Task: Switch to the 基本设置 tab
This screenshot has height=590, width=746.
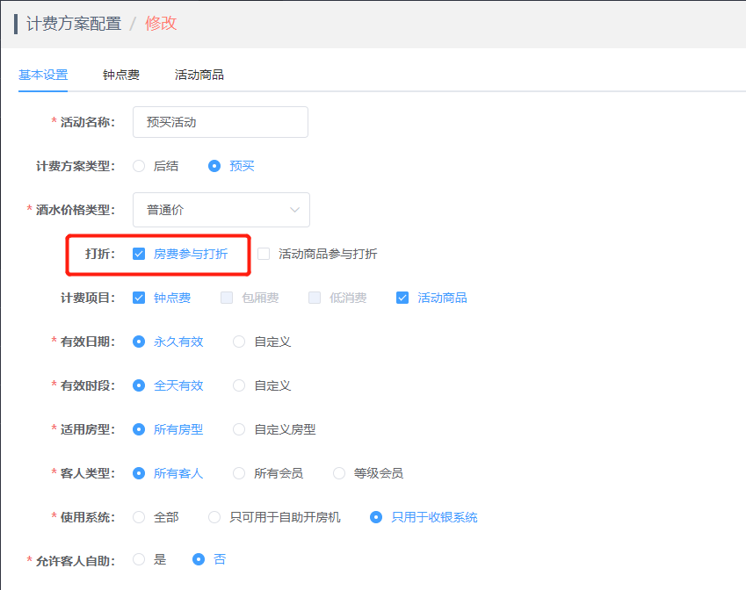Action: point(43,75)
